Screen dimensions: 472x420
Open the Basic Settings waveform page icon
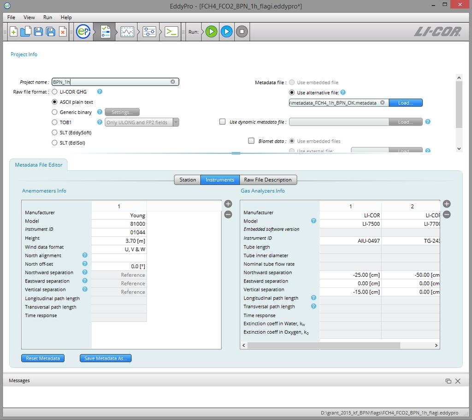[127, 31]
